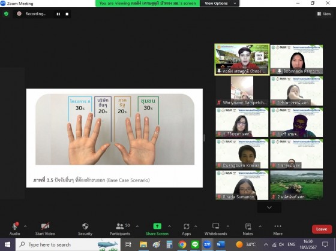
Task: Open the Participants panel
Action: tap(120, 229)
